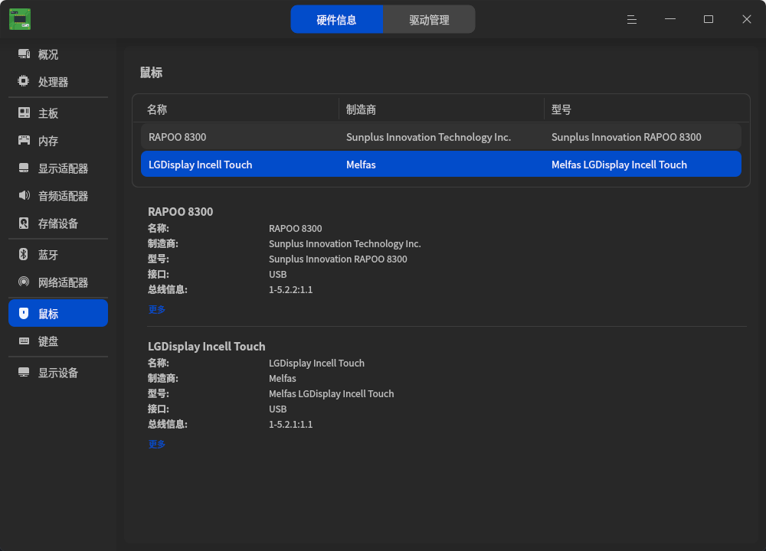Click Melfas LGDisplay Incell Touch model cell
This screenshot has height=551, width=766.
(619, 165)
